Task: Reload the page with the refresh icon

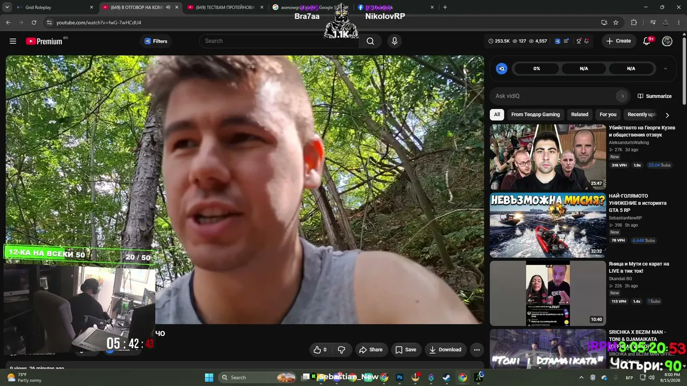Action: [x=34, y=23]
